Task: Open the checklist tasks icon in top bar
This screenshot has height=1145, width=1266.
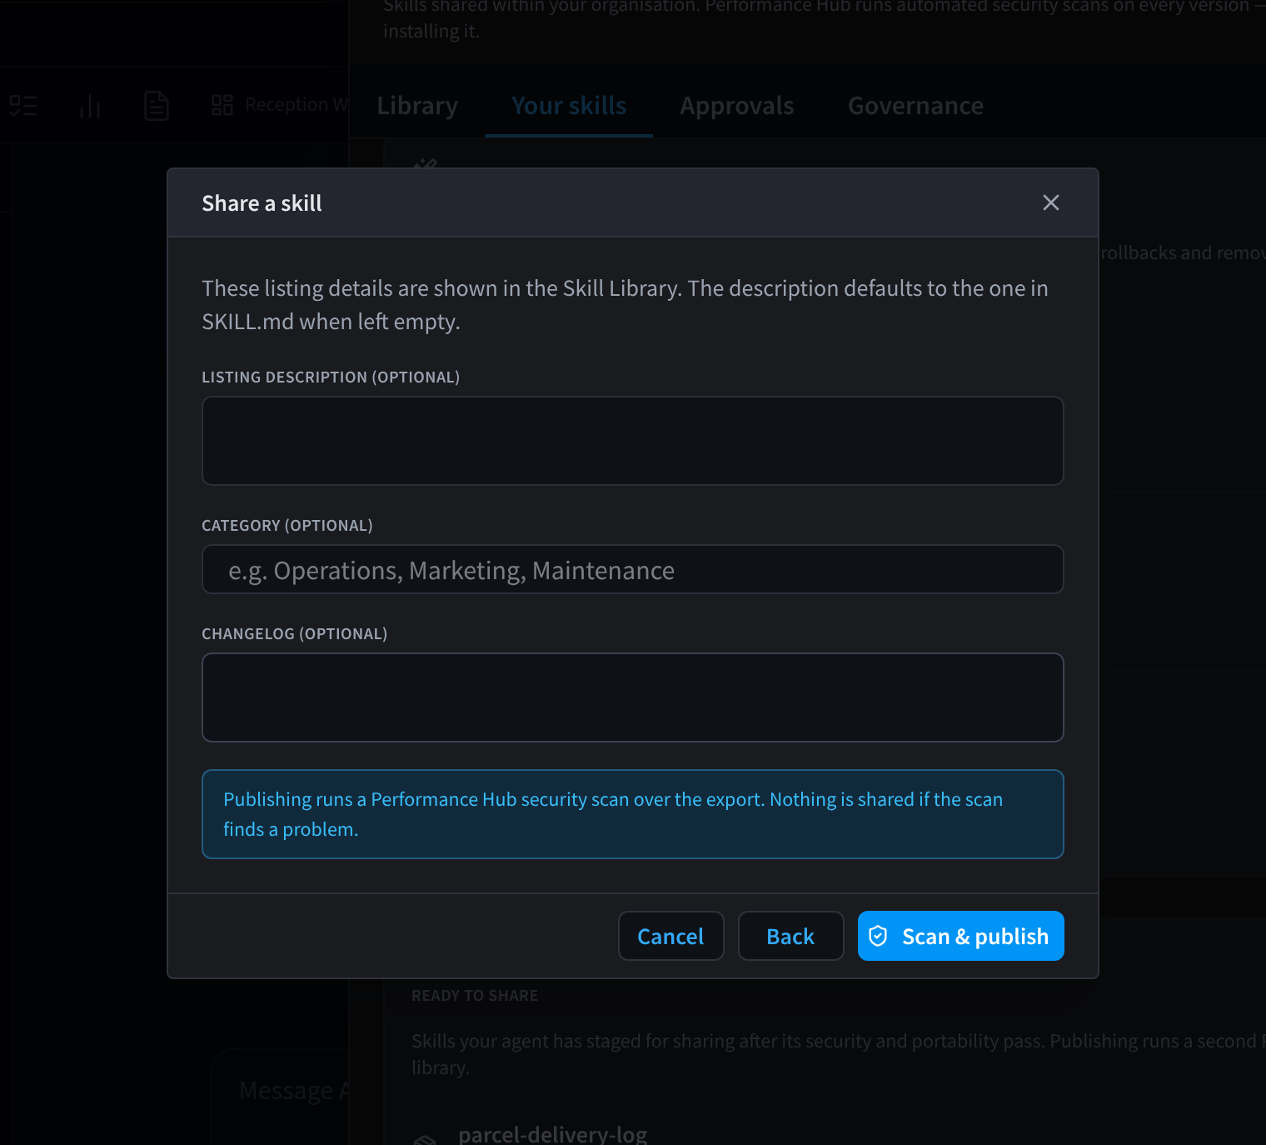Action: (23, 106)
